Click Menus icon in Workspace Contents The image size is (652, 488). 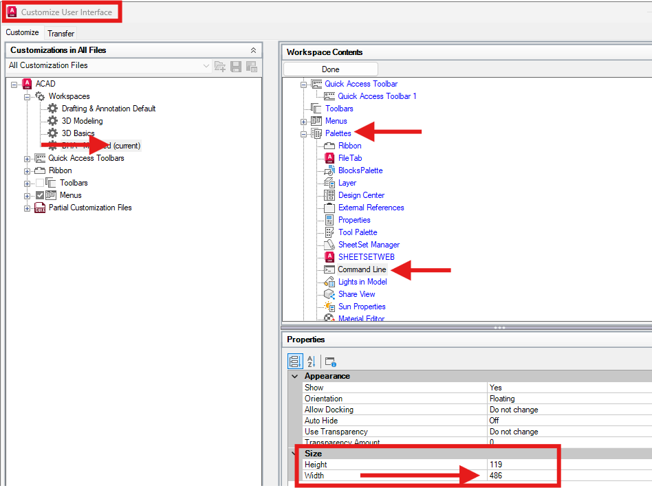pyautogui.click(x=316, y=121)
